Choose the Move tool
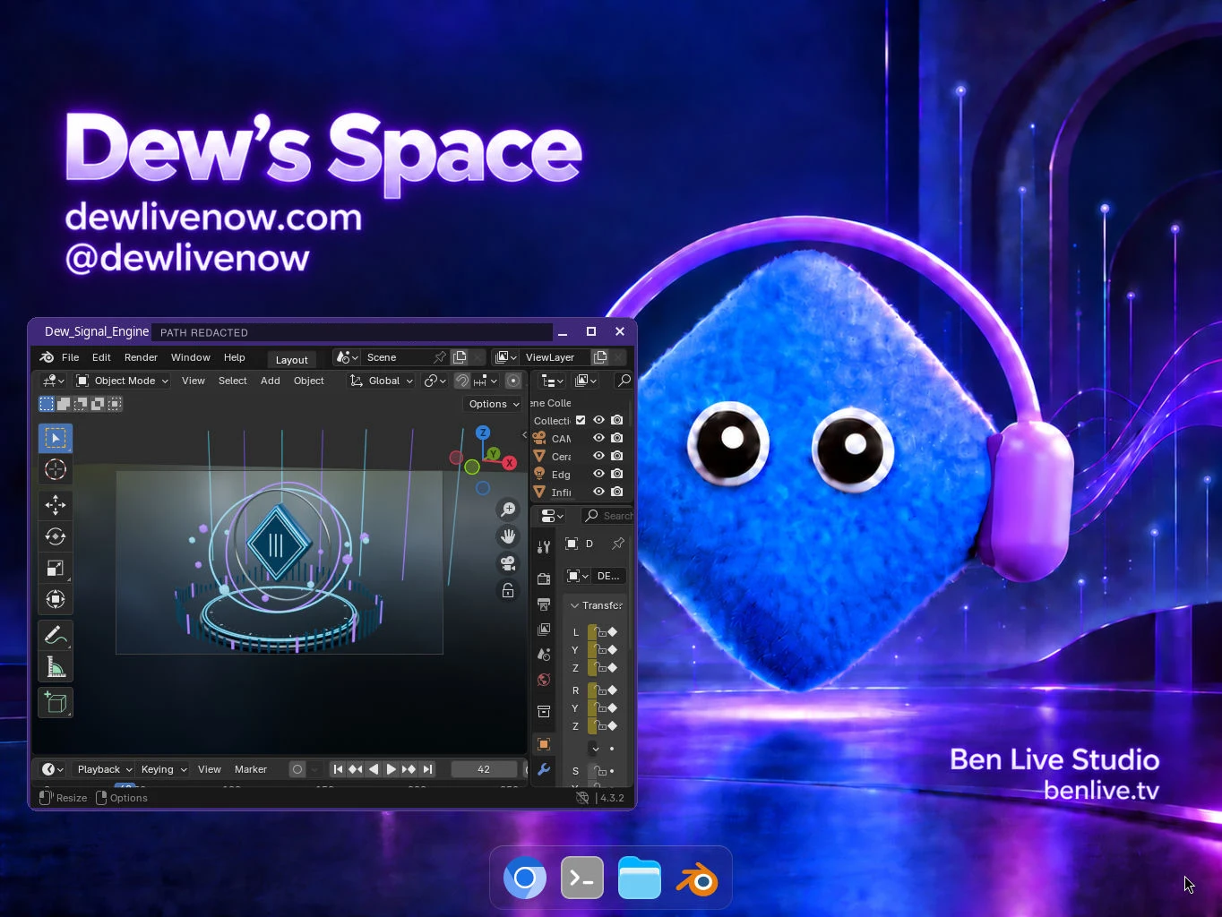 point(56,505)
